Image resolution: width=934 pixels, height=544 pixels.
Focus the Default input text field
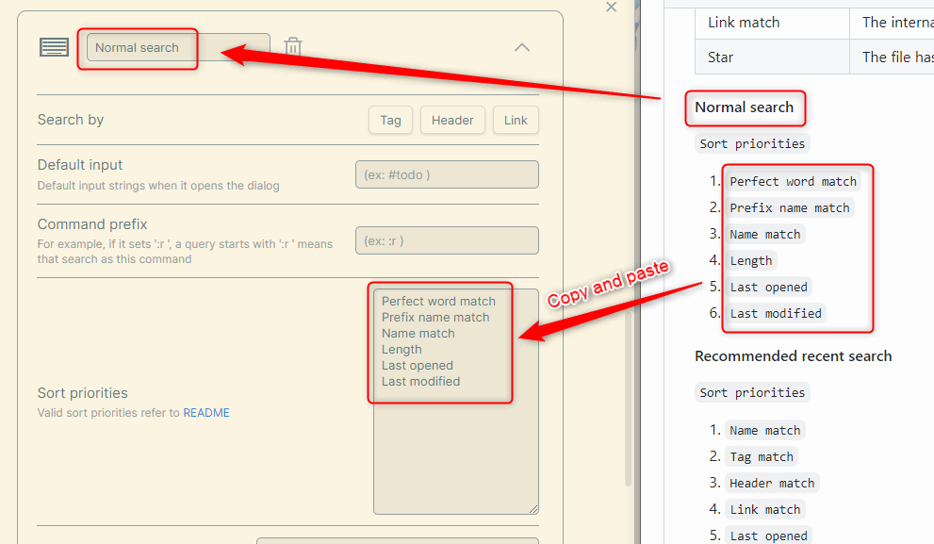(x=448, y=174)
